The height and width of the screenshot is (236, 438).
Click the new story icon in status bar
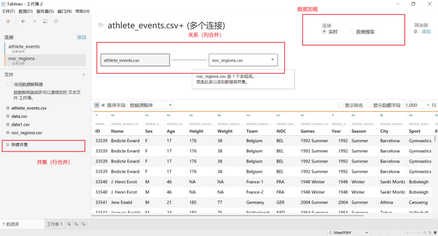[x=83, y=224]
